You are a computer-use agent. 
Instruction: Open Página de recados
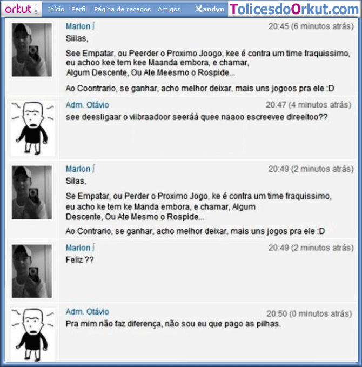click(123, 9)
